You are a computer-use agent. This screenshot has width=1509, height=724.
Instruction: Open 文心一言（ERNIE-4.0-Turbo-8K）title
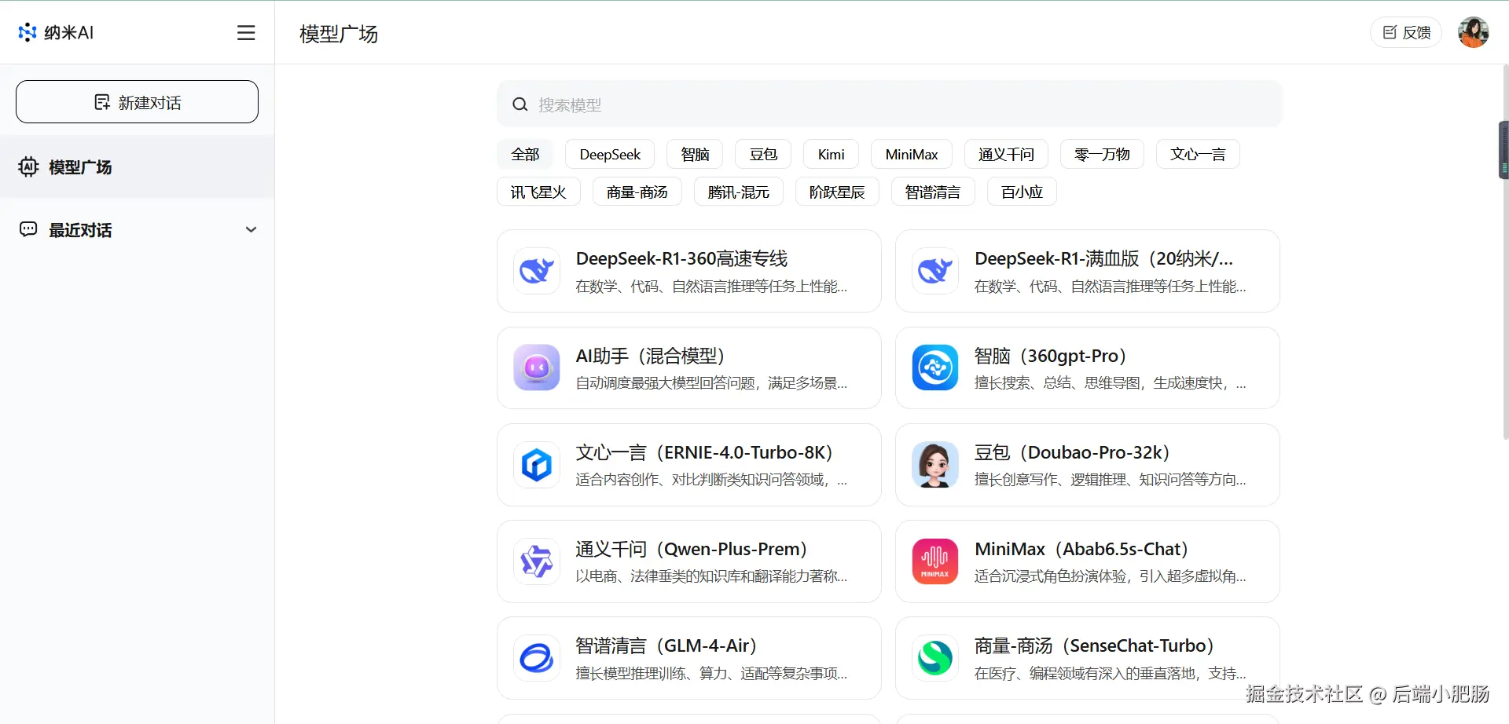(x=704, y=452)
